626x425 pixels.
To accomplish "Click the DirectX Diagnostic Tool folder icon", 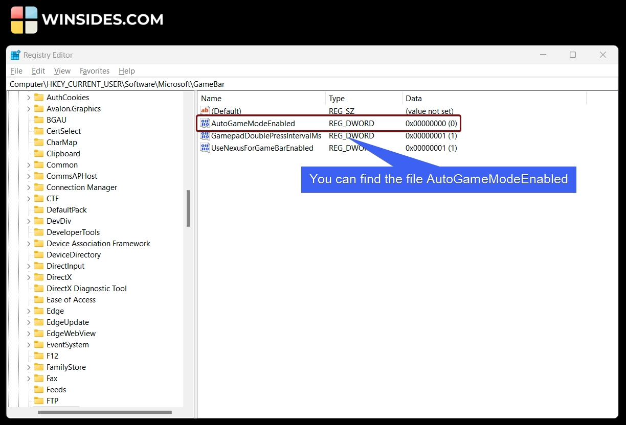I will point(39,288).
